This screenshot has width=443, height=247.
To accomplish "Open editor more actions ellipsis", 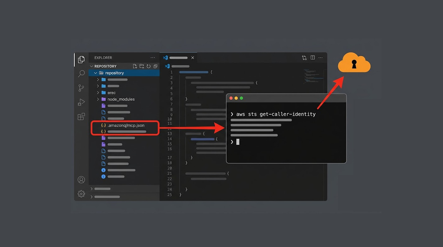I will tap(320, 58).
